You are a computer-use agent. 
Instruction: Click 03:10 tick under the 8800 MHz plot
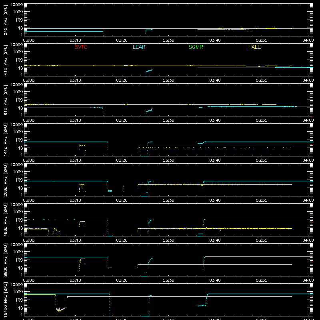click(x=75, y=280)
